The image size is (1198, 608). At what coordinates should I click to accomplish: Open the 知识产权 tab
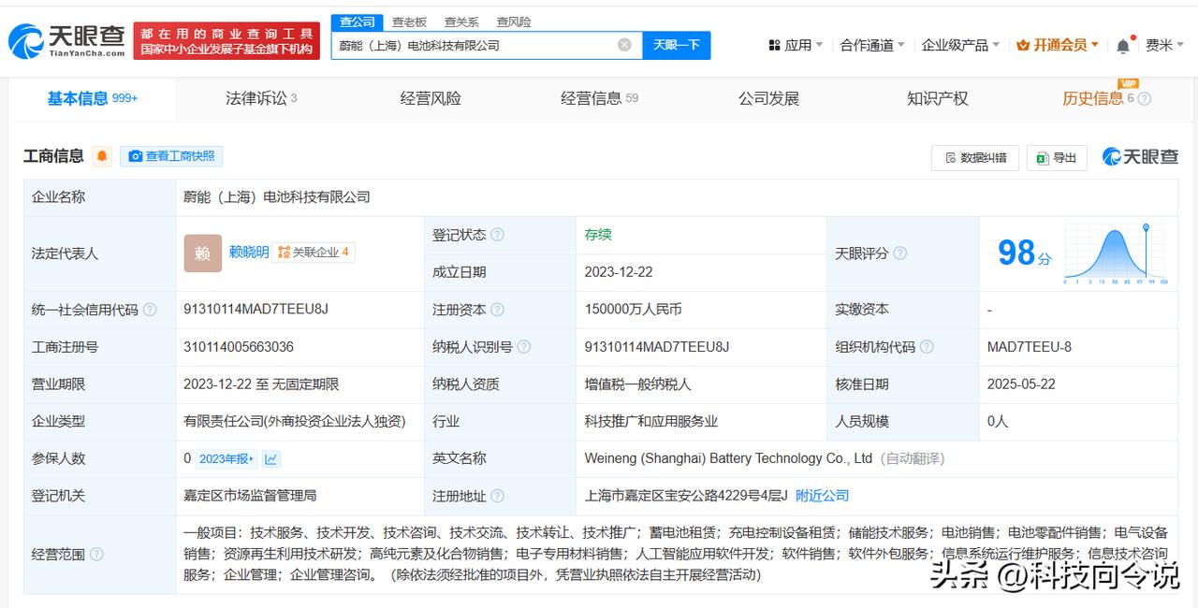coord(937,98)
